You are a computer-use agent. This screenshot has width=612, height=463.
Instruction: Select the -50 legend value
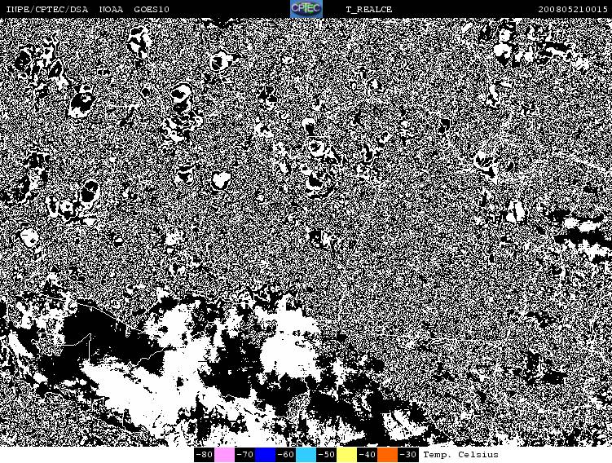[x=326, y=455]
